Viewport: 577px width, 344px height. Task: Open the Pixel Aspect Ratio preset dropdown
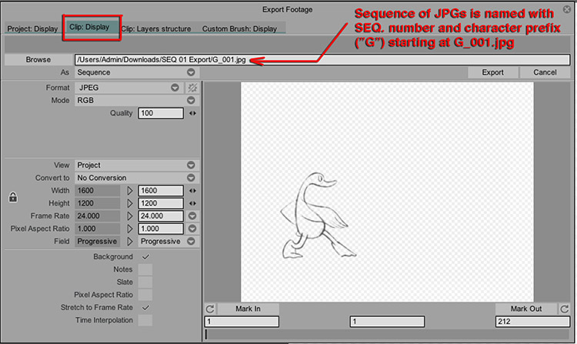coord(192,229)
